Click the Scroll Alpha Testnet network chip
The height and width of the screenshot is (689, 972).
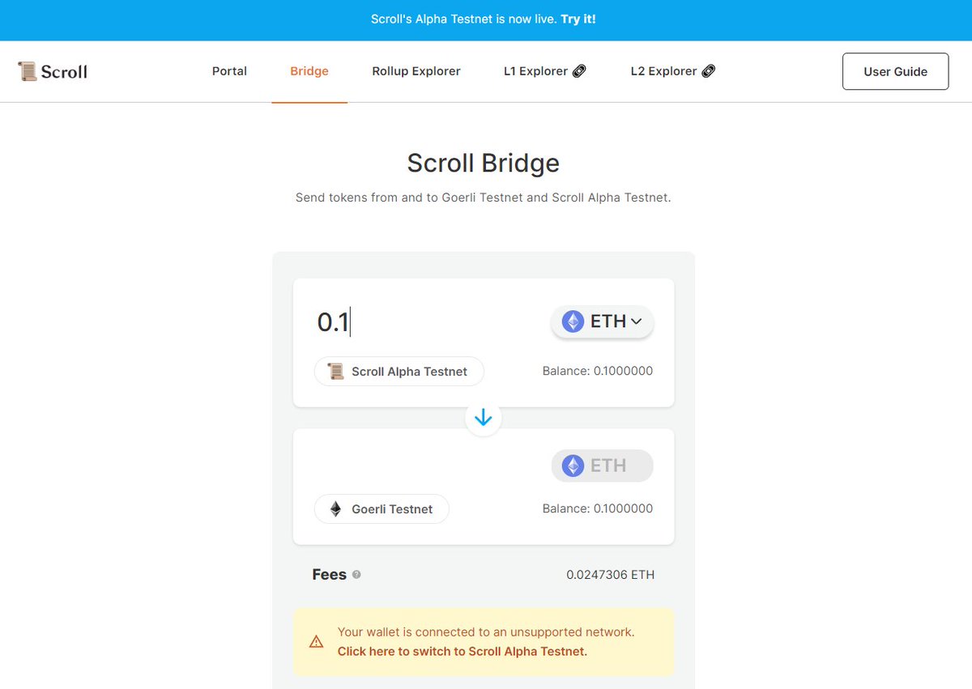(x=399, y=372)
